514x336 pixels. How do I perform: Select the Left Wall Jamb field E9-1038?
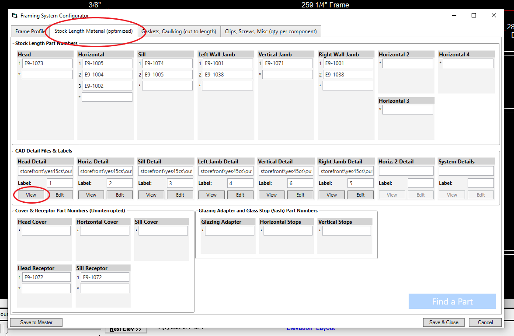click(x=227, y=74)
